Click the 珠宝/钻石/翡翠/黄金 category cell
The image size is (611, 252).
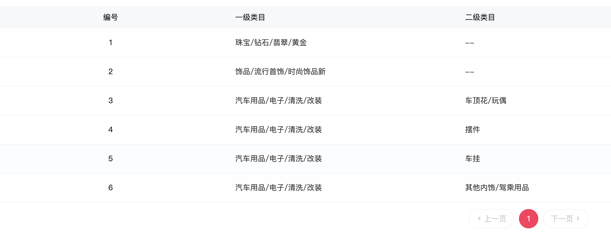pyautogui.click(x=271, y=43)
